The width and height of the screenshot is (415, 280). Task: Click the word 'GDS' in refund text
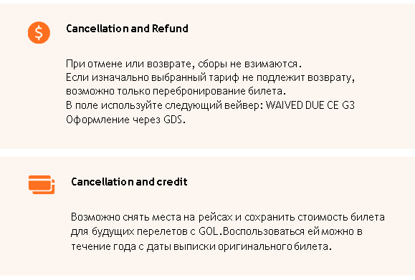[173, 120]
